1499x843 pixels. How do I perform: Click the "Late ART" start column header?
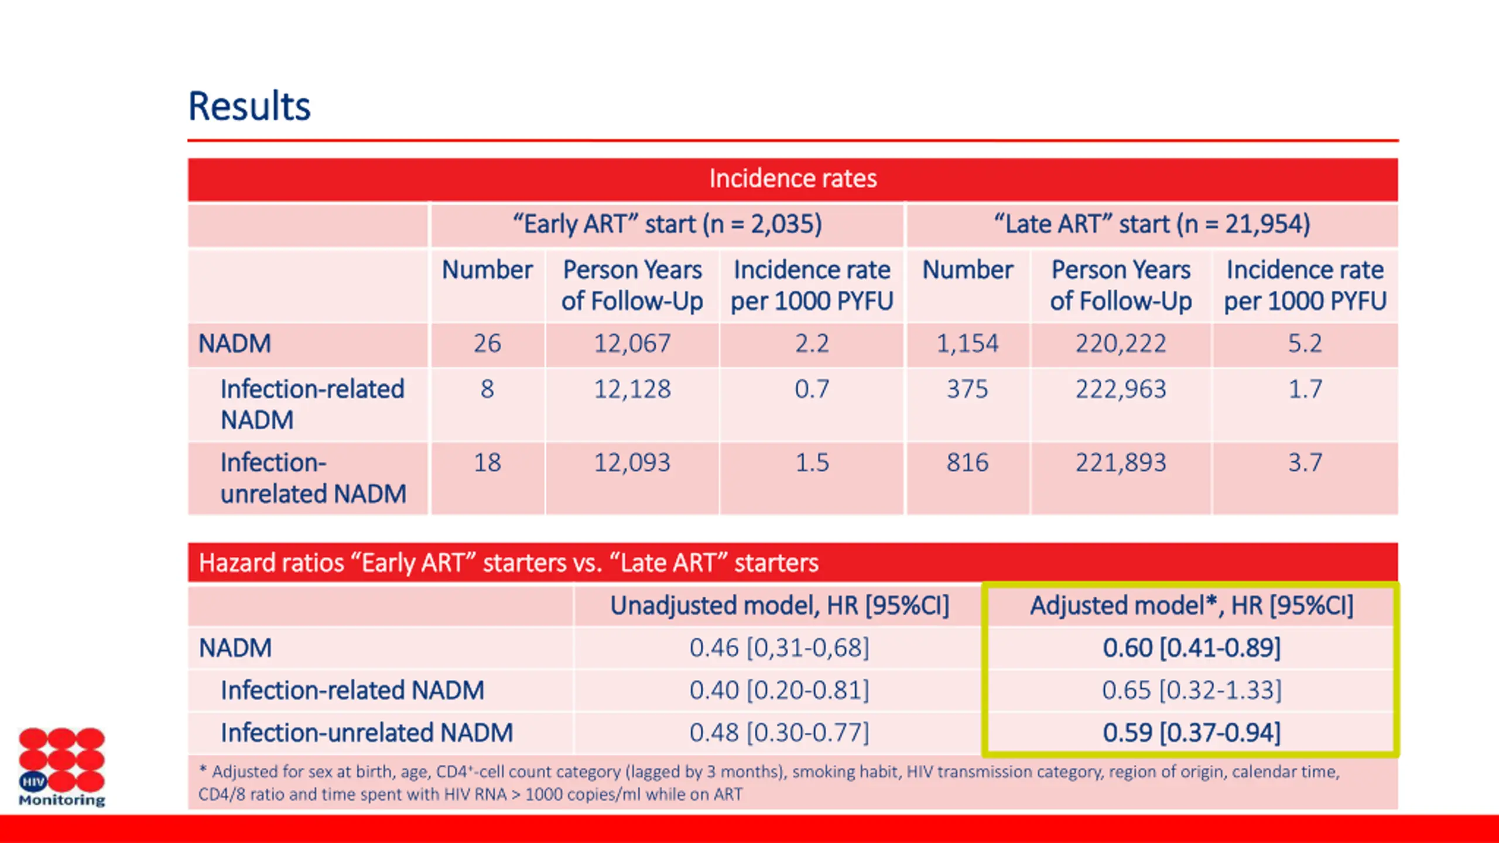[x=1152, y=224]
